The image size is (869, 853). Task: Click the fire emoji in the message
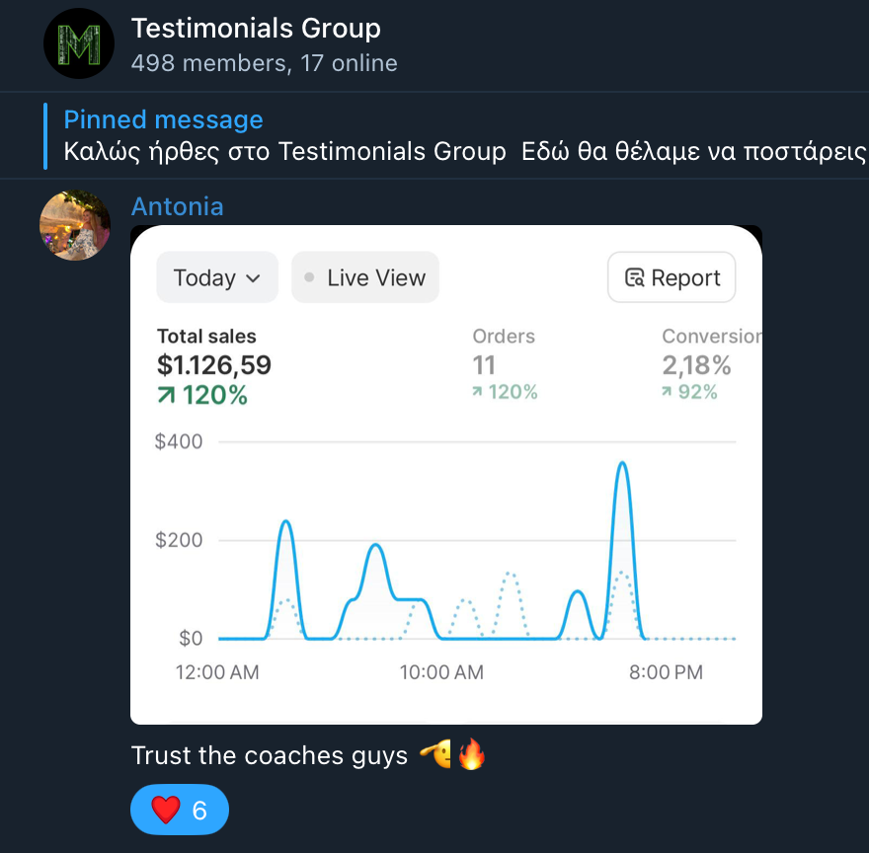point(472,756)
